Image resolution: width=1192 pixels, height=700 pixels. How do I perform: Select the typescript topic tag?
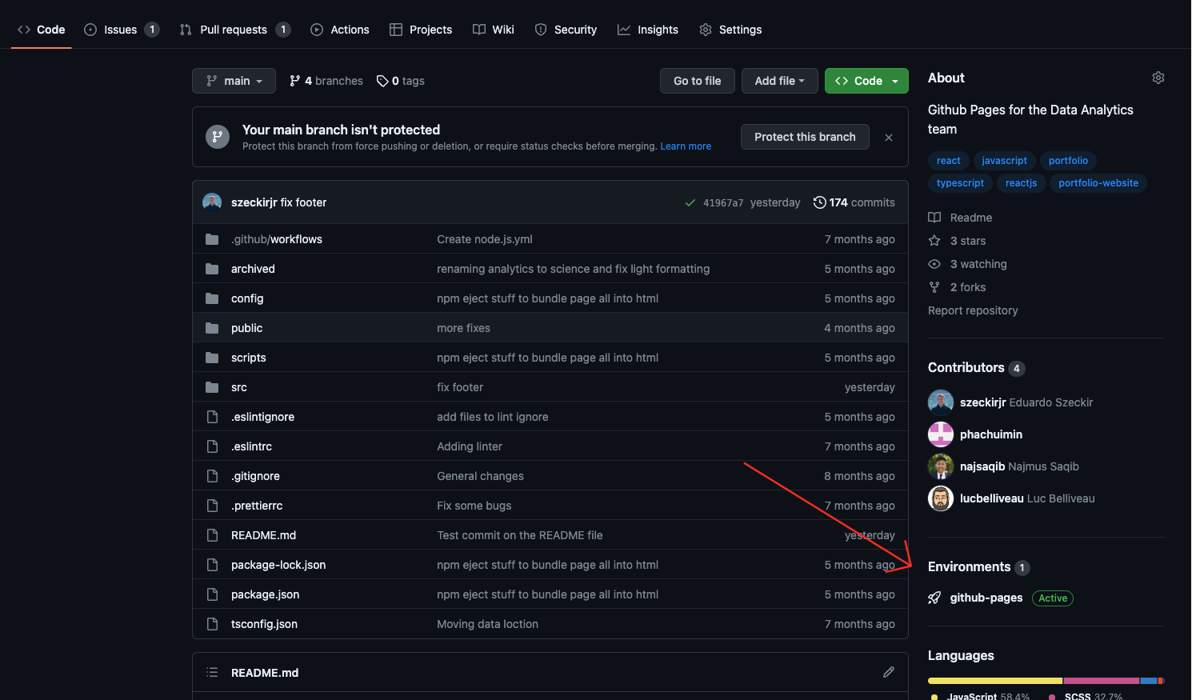[x=960, y=183]
